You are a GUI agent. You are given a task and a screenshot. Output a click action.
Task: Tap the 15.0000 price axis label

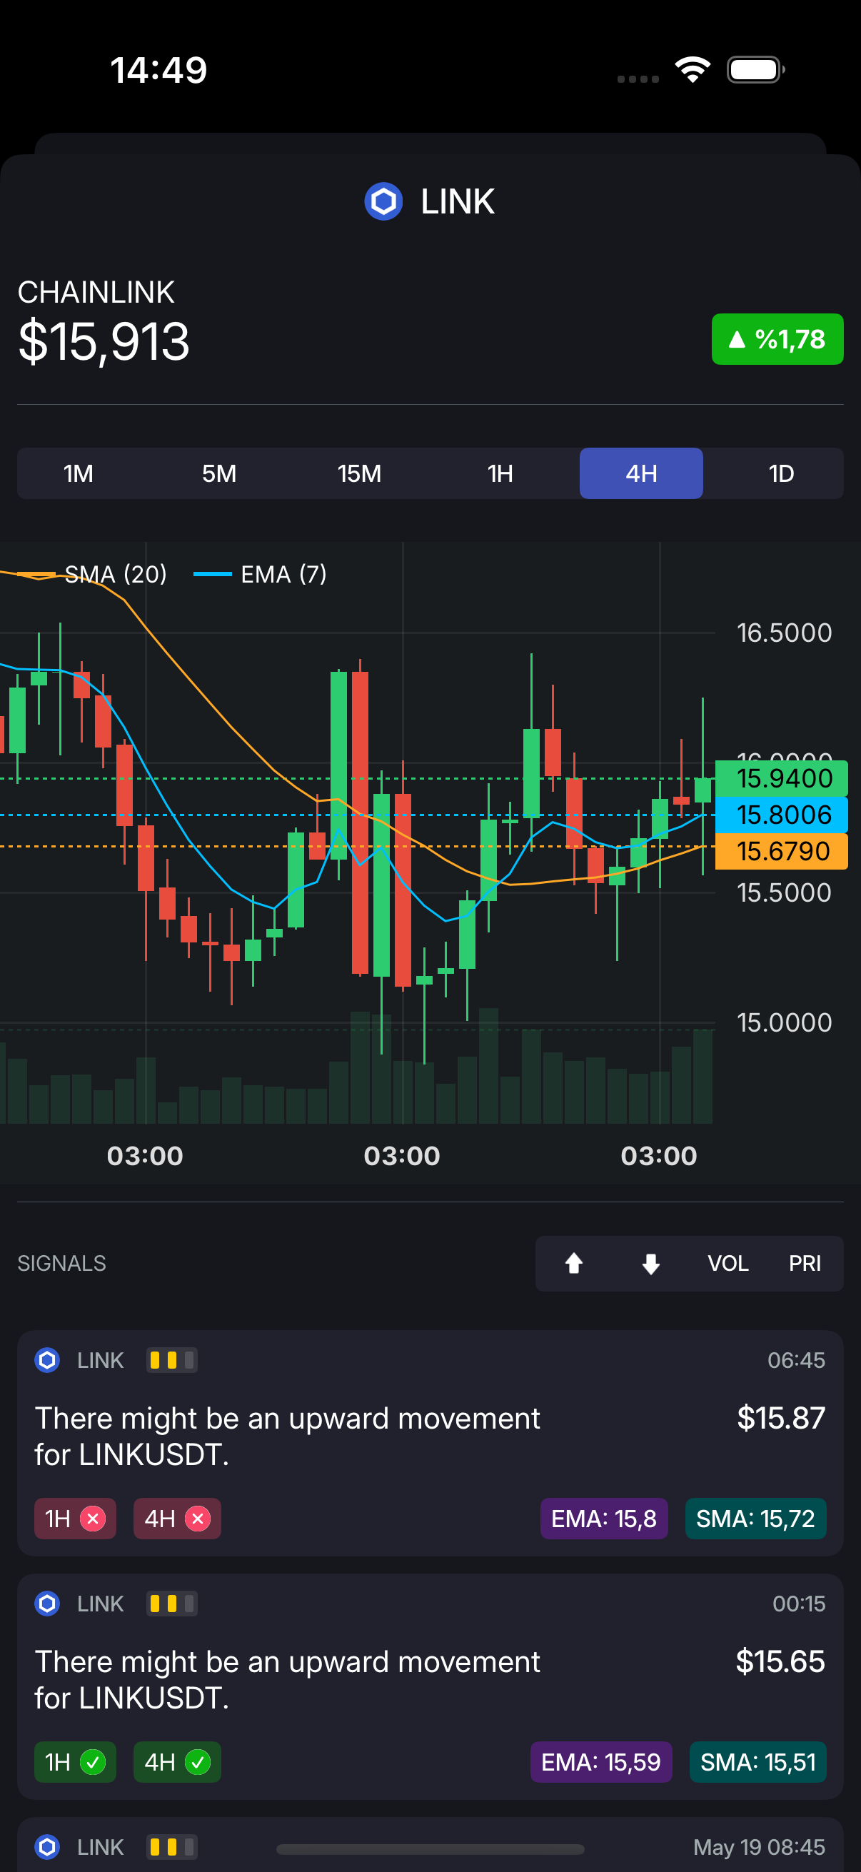point(784,1022)
